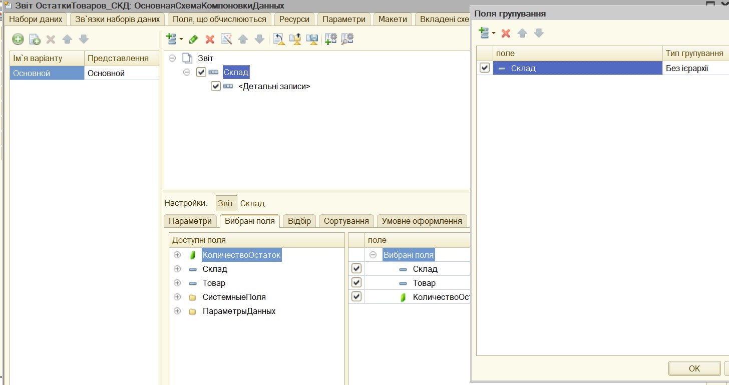Click the Без ієрархії grouping type cell
729x385 pixels.
696,68
